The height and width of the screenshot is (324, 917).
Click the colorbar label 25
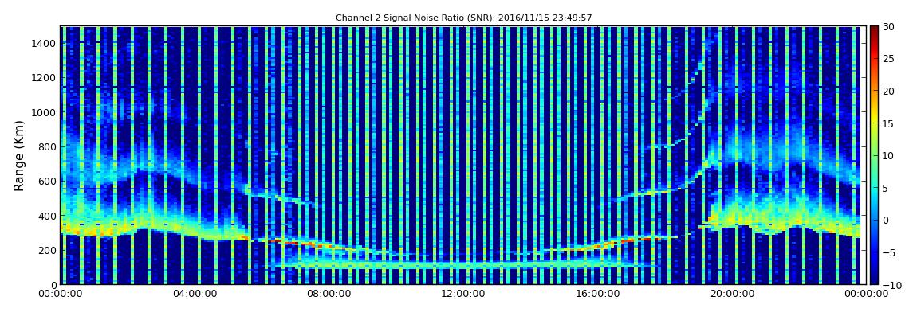889,59
